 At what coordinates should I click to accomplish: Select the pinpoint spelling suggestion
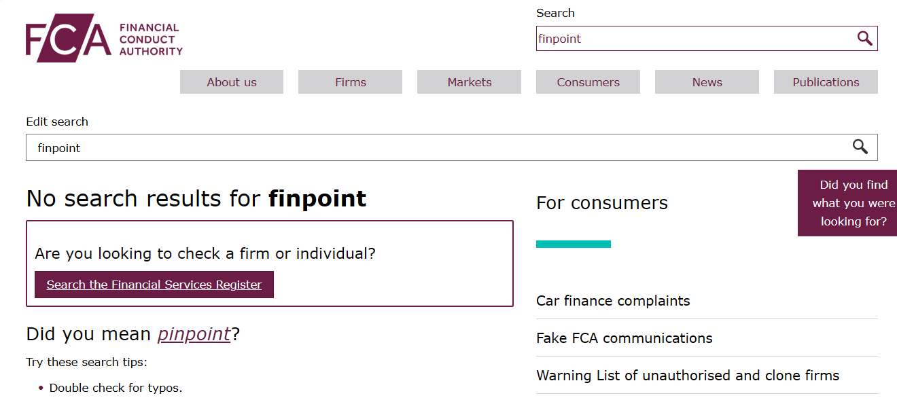194,333
